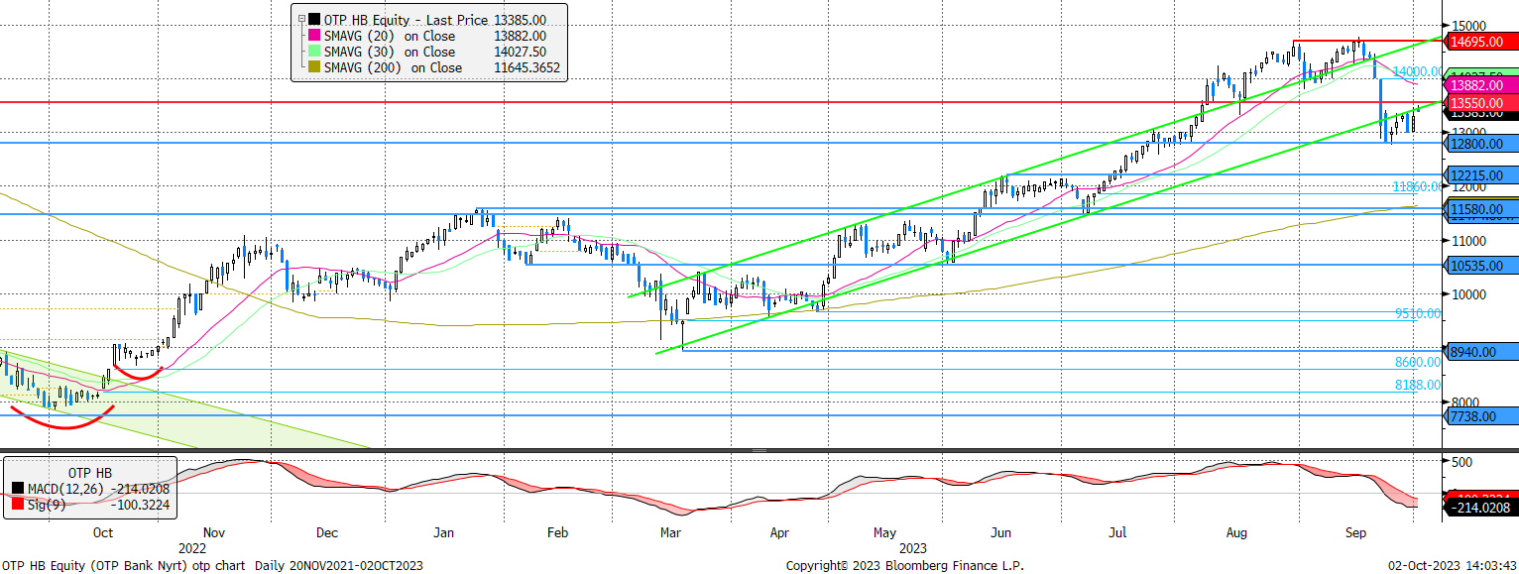
Task: Click the blue 12800.00 price axis tag
Action: coord(1480,144)
